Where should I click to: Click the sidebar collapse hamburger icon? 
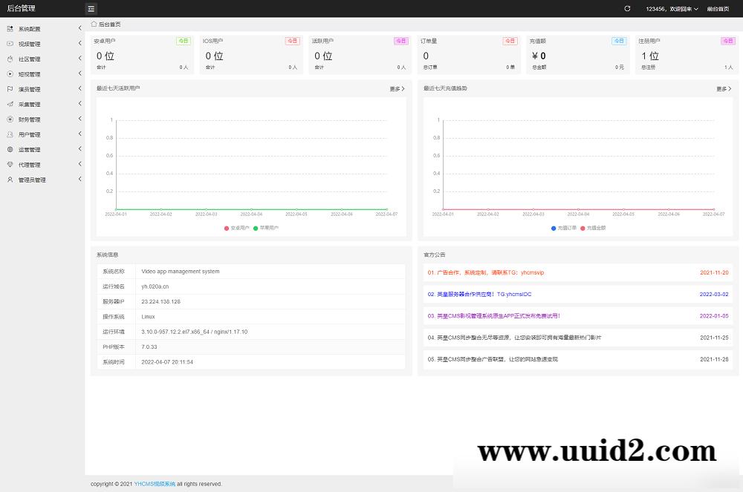tap(91, 9)
